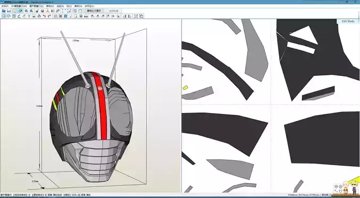Click the green recycle arrows icon
Image resolution: width=360 pixels, height=198 pixels.
pyautogui.click(x=39, y=16)
